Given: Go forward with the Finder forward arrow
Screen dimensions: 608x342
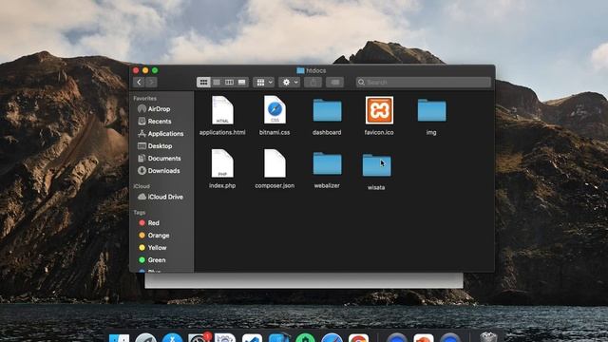Looking at the screenshot, I should tap(152, 83).
